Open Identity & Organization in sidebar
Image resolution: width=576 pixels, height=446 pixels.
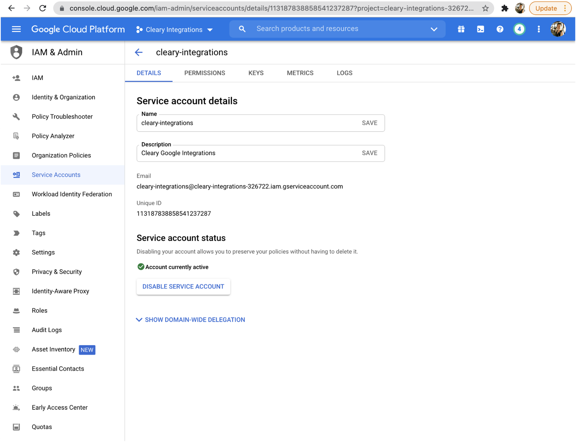(x=63, y=97)
